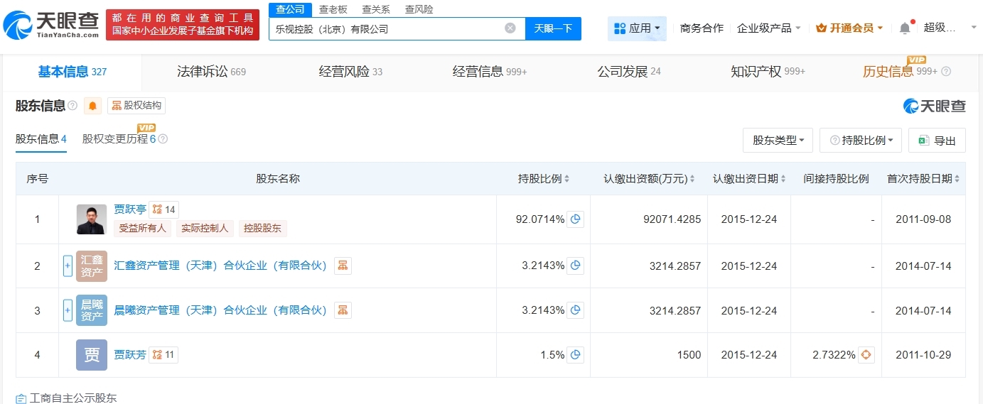Export the table with 导出 button
This screenshot has height=404, width=983.
937,141
